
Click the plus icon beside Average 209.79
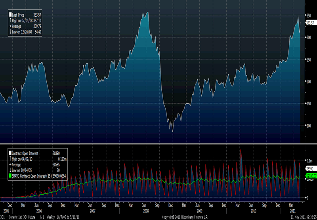10,26
